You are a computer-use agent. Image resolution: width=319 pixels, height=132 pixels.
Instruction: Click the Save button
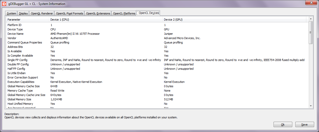305,125
